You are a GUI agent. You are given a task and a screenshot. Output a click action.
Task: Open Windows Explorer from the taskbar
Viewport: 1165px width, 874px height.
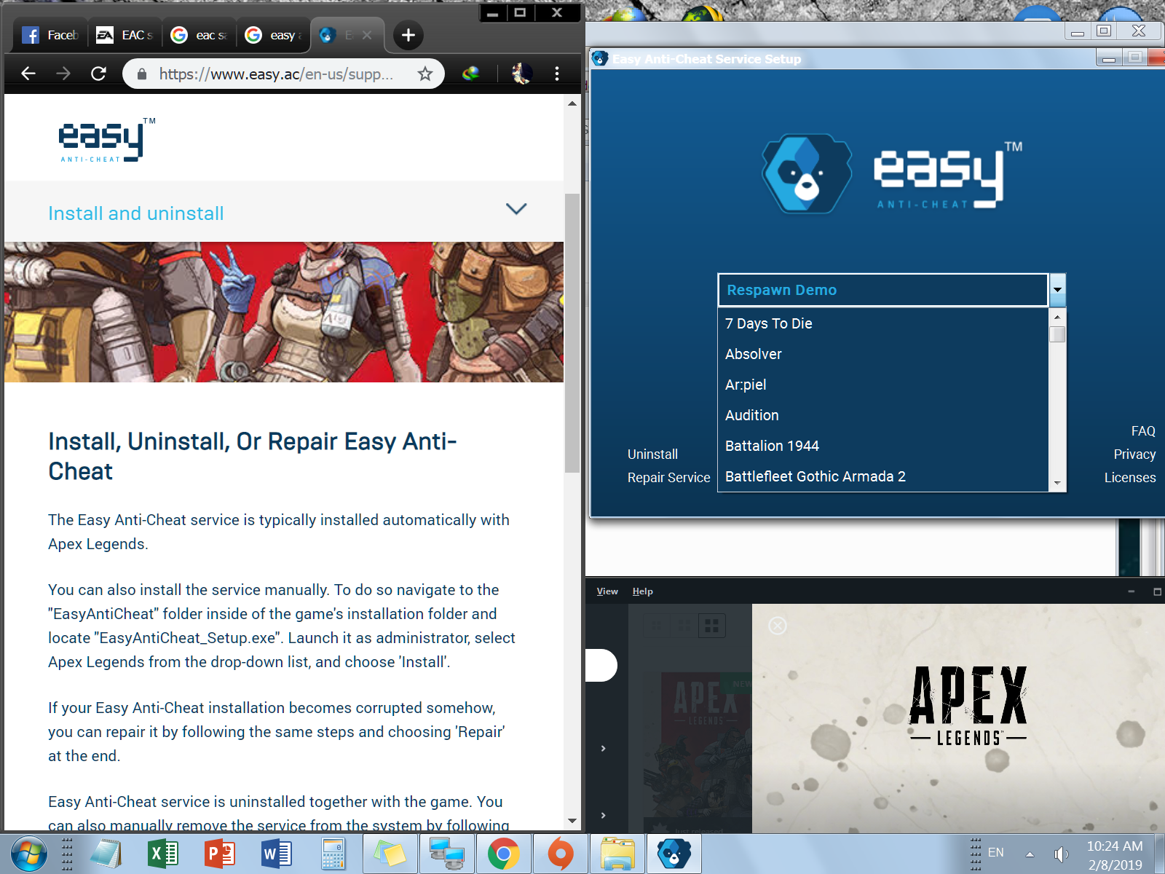click(x=617, y=854)
